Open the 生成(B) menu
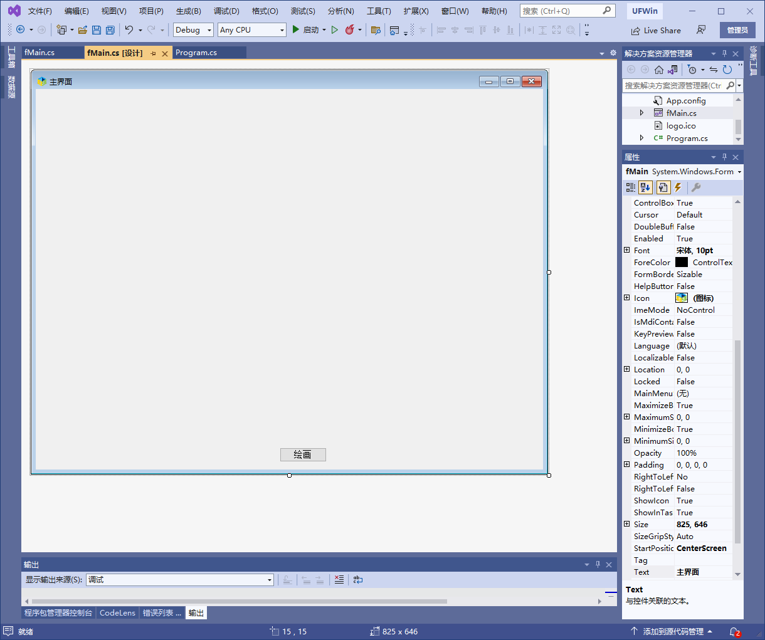Viewport: 765px width, 640px height. pos(188,11)
